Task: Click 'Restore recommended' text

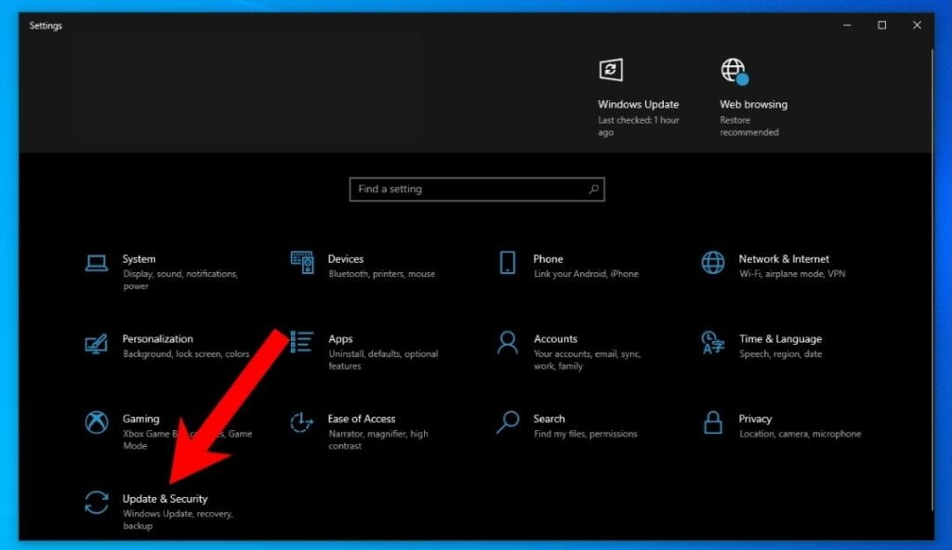Action: [x=749, y=126]
